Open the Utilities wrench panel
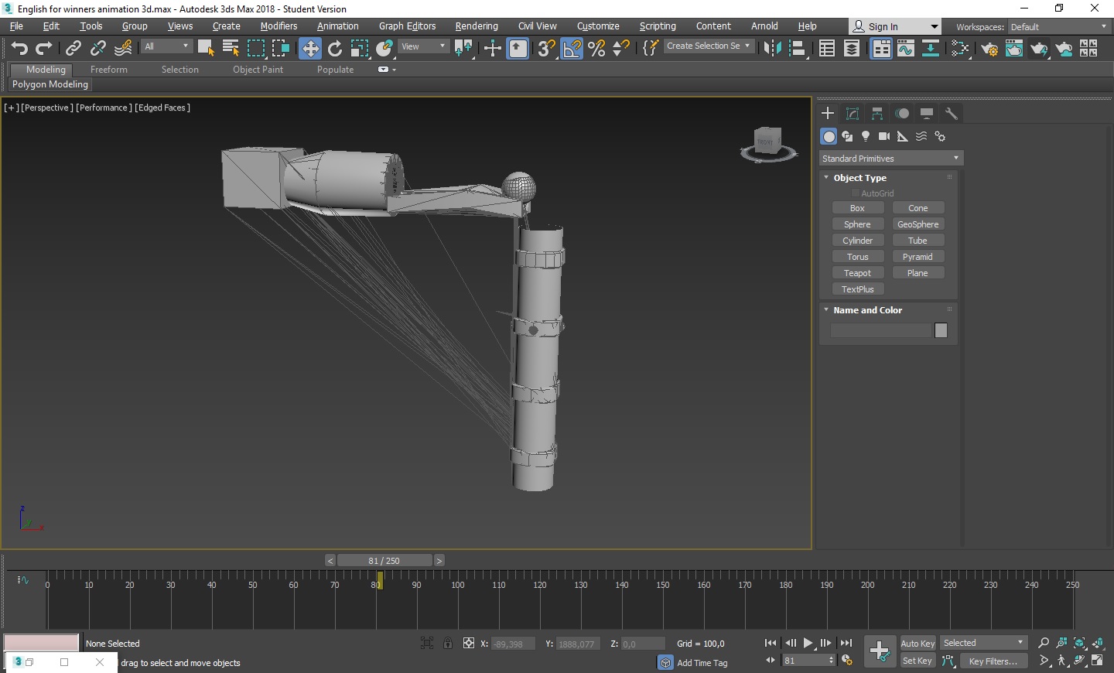The height and width of the screenshot is (673, 1114). tap(952, 114)
